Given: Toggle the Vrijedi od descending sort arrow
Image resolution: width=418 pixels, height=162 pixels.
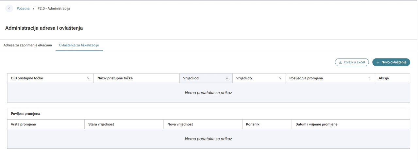Looking at the screenshot, I should (x=227, y=78).
